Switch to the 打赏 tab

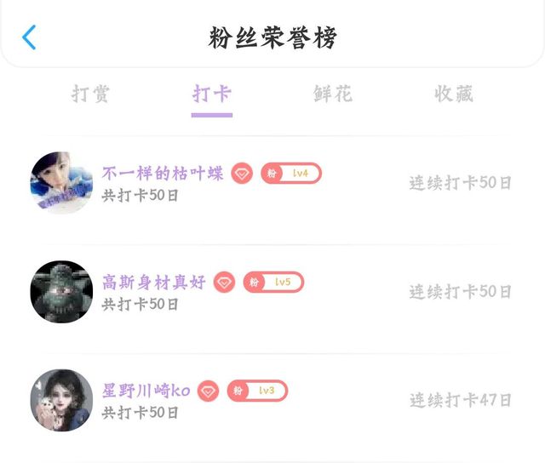click(x=91, y=94)
